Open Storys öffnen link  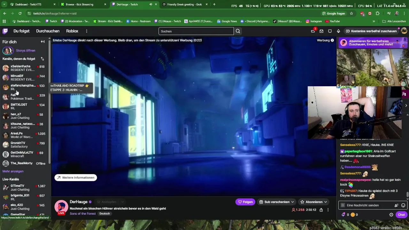(x=26, y=50)
